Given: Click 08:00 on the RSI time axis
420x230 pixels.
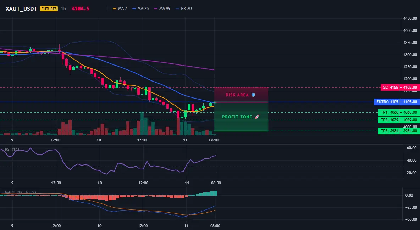Looking at the screenshot, I should tap(216, 183).
